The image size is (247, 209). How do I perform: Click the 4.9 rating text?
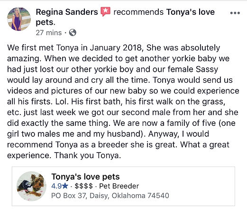(x=56, y=186)
